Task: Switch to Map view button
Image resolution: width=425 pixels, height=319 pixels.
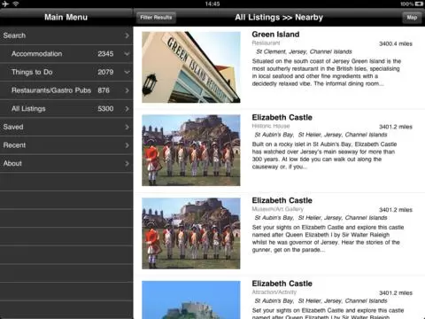Action: pos(412,18)
